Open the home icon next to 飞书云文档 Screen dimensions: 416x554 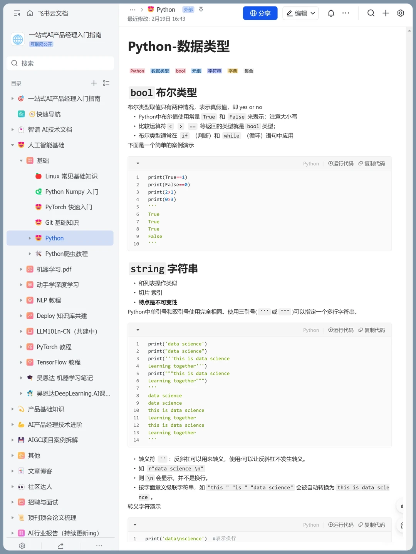pos(30,13)
